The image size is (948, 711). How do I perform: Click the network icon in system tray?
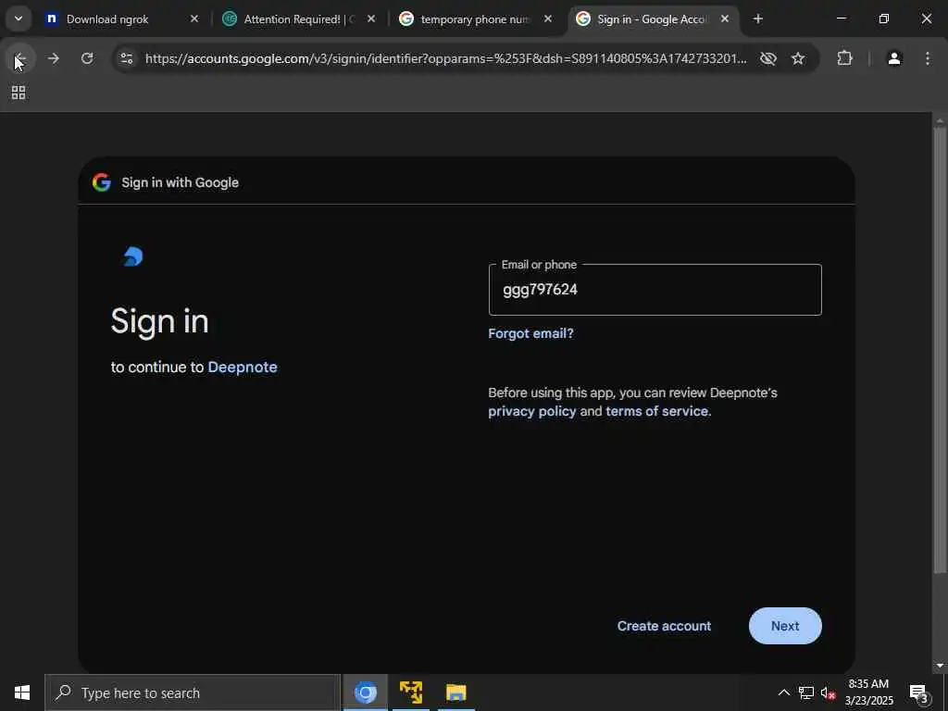(x=806, y=692)
